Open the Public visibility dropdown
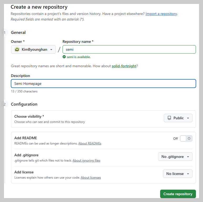Image resolution: width=203 pixels, height=202 pixels. point(178,118)
